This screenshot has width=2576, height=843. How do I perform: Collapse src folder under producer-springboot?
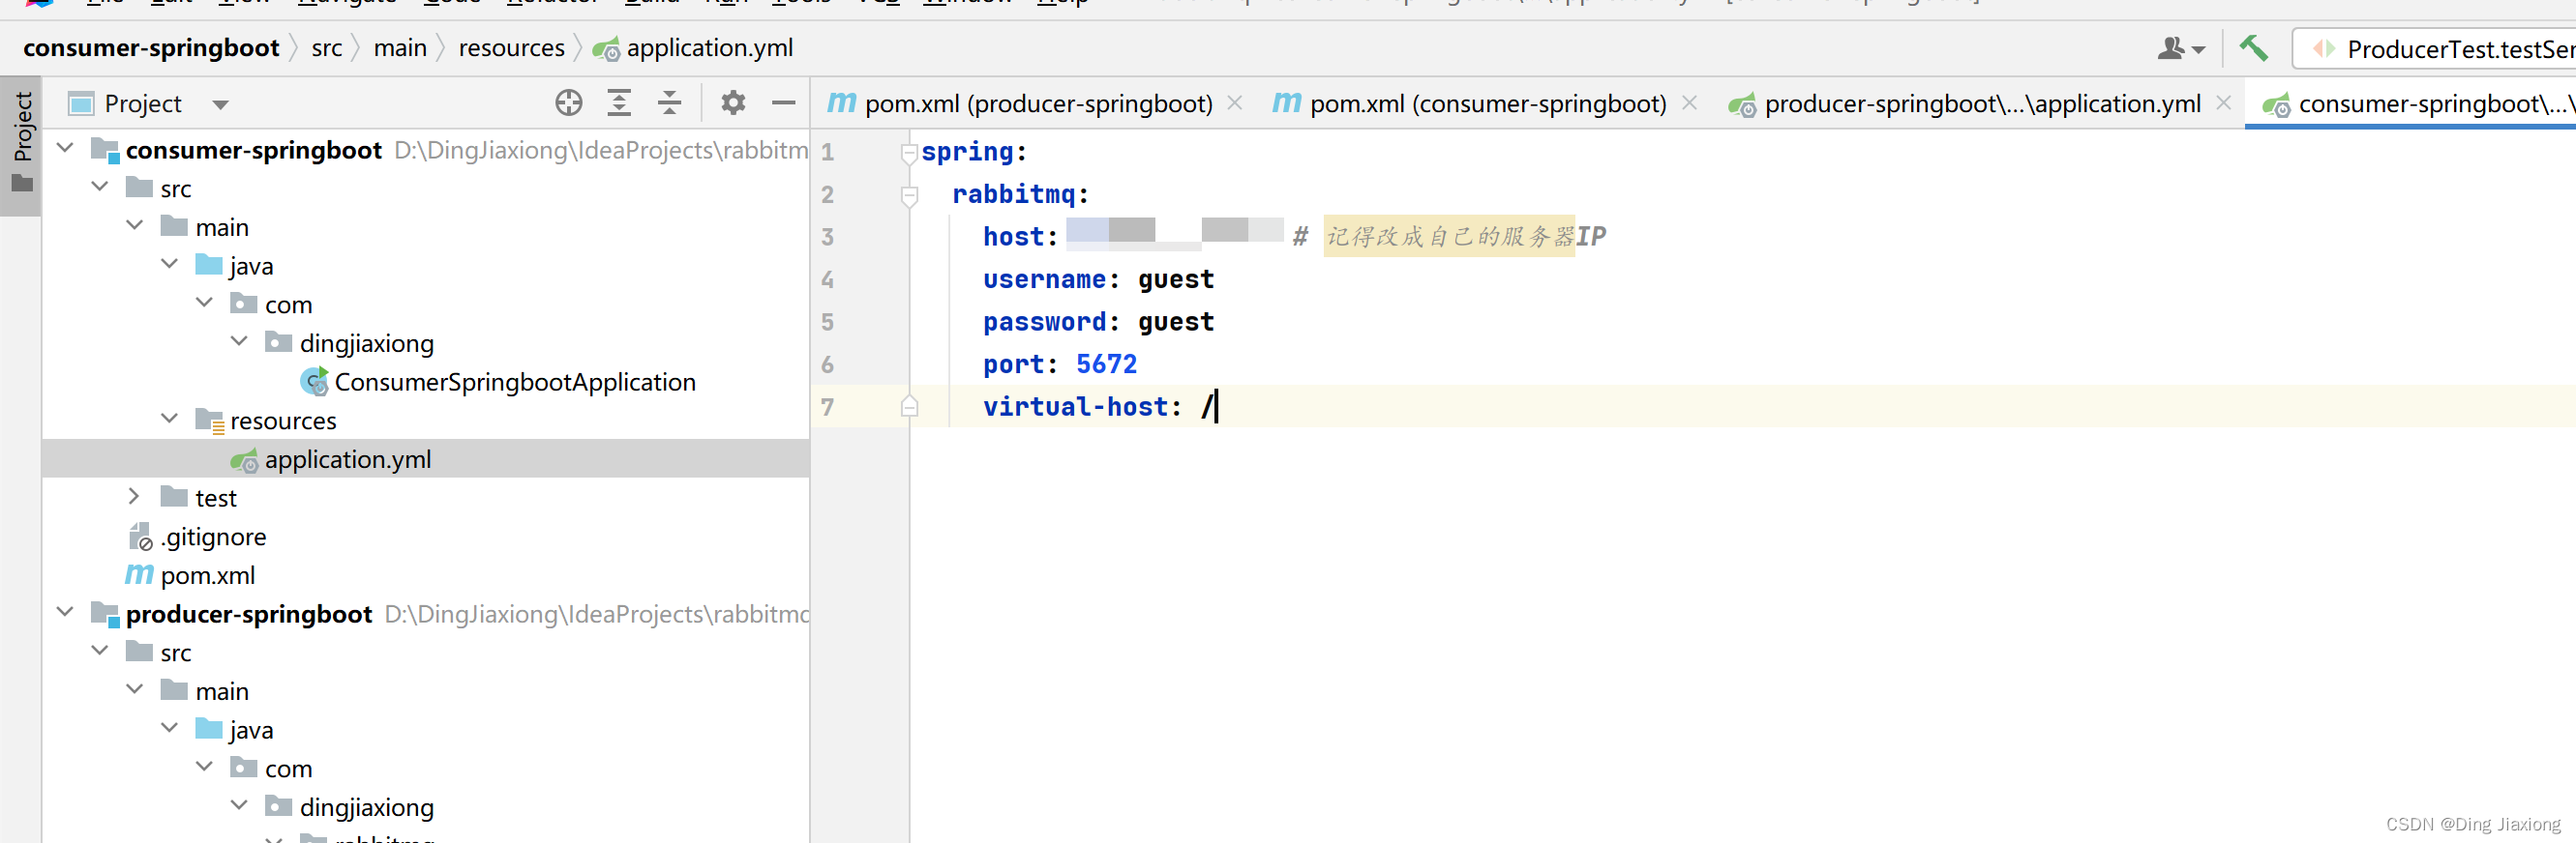(100, 652)
